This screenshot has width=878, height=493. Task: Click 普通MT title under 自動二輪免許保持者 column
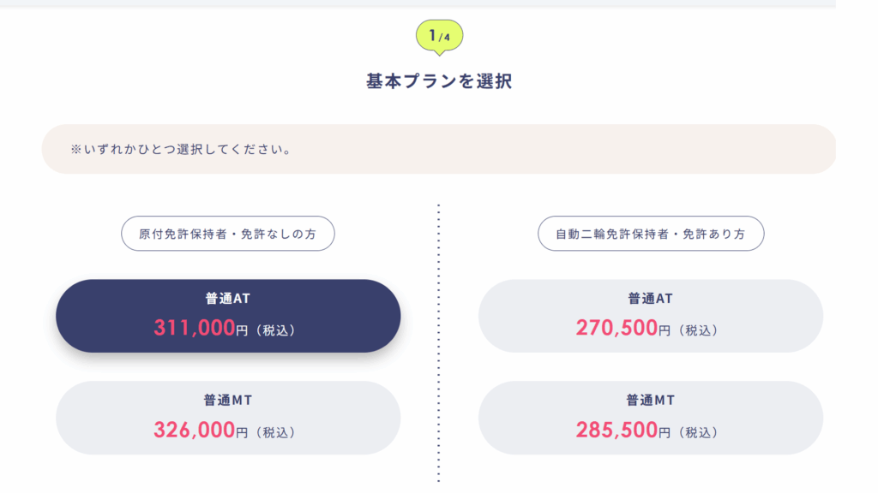650,400
